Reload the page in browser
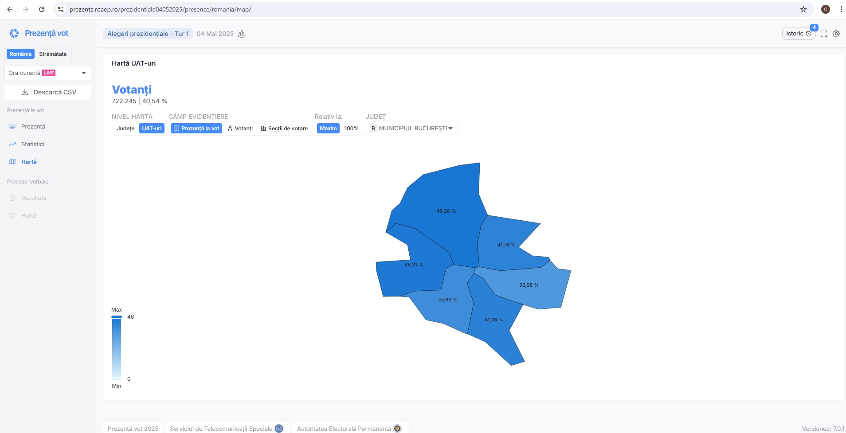 click(x=42, y=9)
